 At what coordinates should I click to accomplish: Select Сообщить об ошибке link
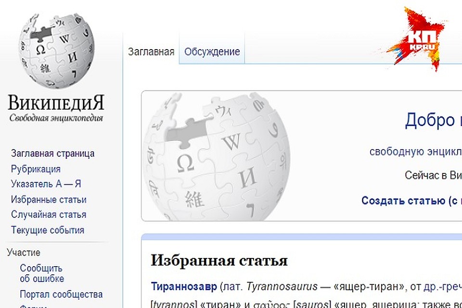[42, 273]
